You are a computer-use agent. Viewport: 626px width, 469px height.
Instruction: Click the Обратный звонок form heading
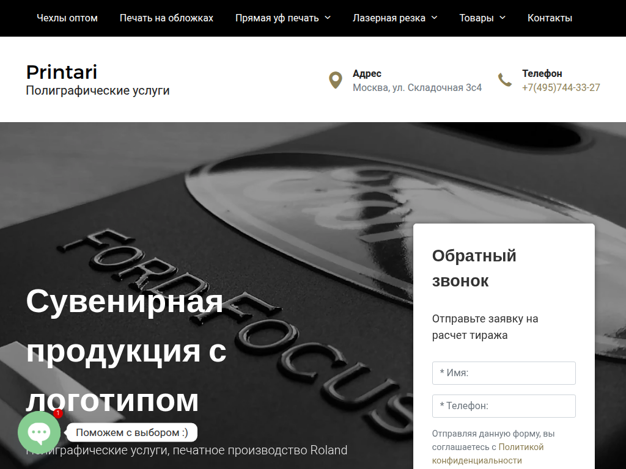click(x=474, y=269)
